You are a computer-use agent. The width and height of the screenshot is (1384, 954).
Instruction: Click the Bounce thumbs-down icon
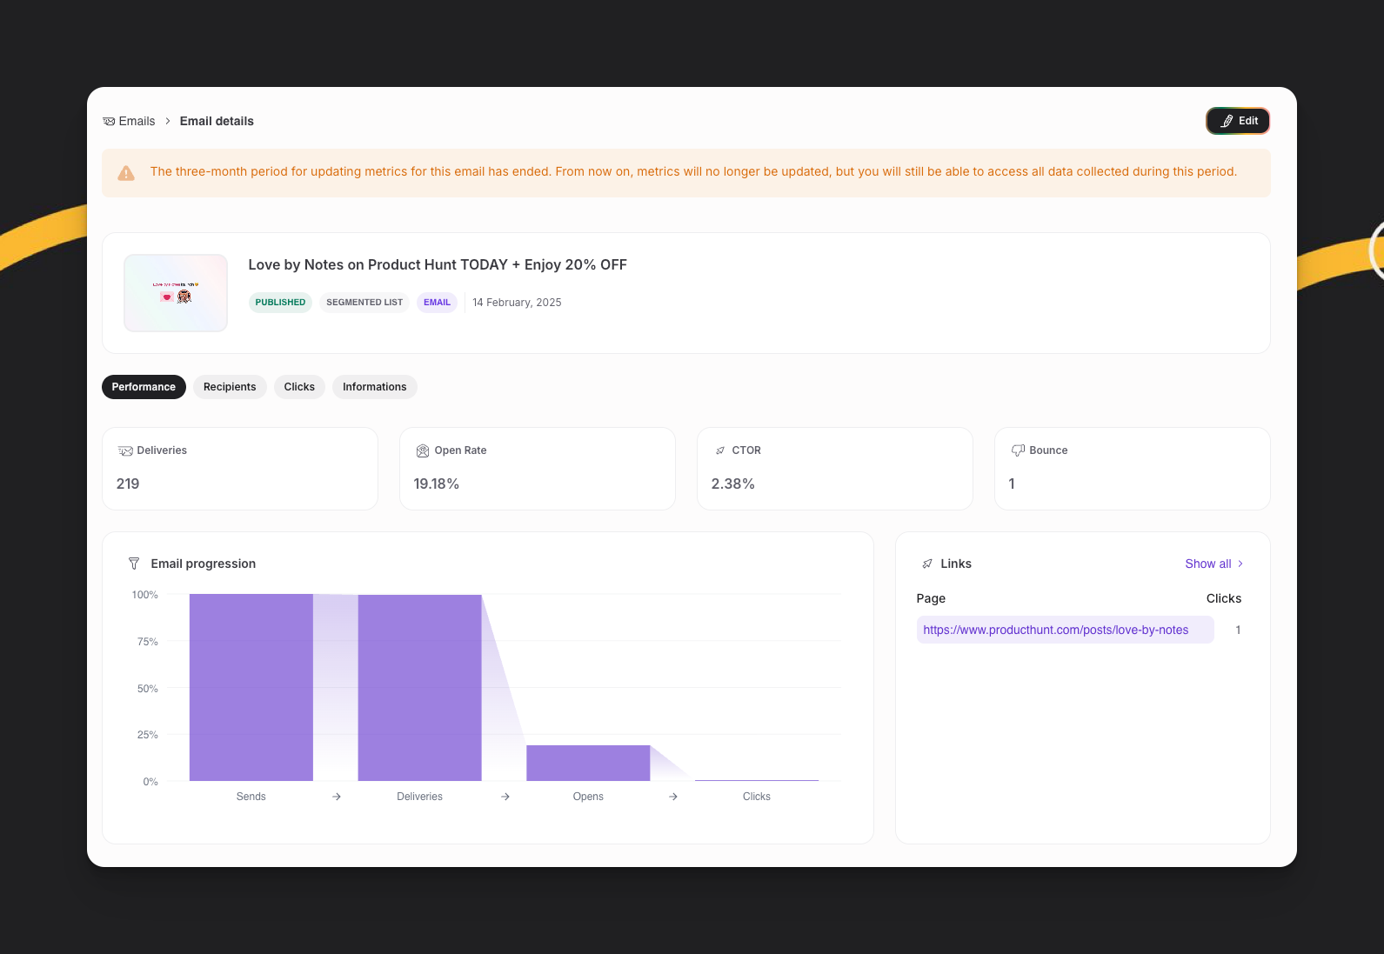1018,450
